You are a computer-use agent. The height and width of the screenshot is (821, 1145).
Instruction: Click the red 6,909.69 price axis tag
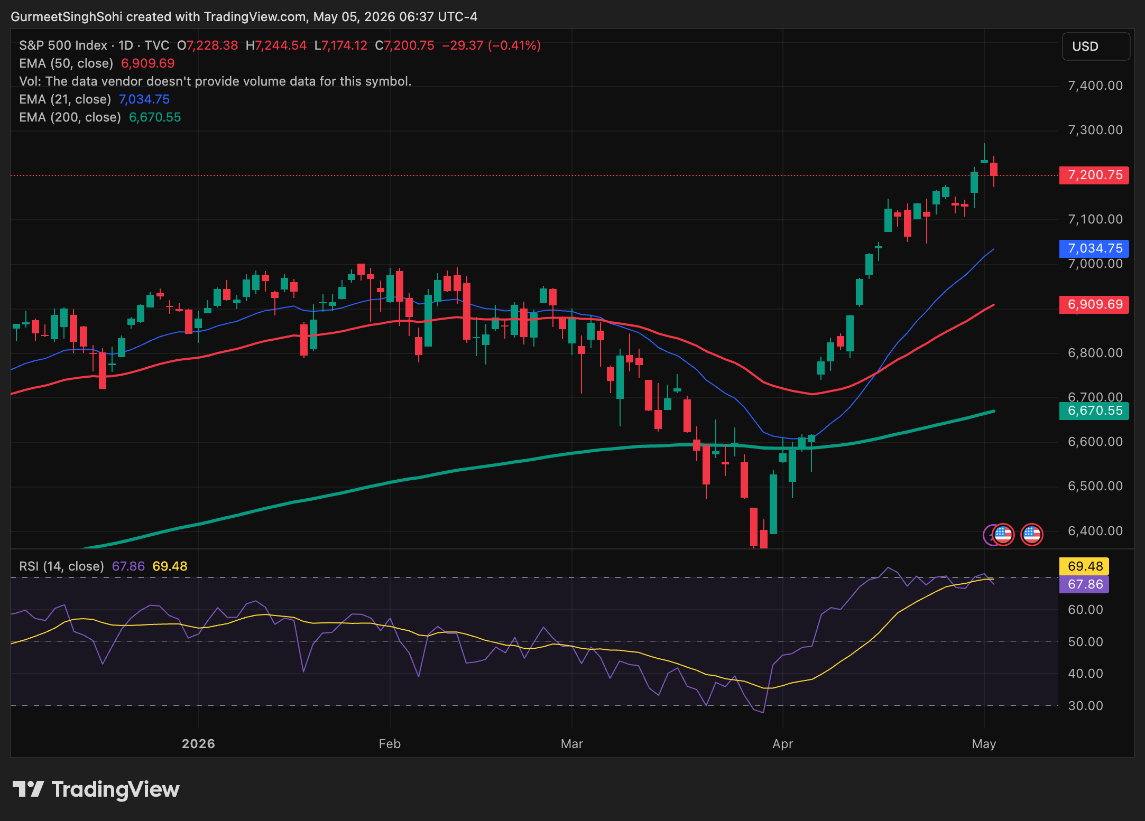tap(1094, 305)
